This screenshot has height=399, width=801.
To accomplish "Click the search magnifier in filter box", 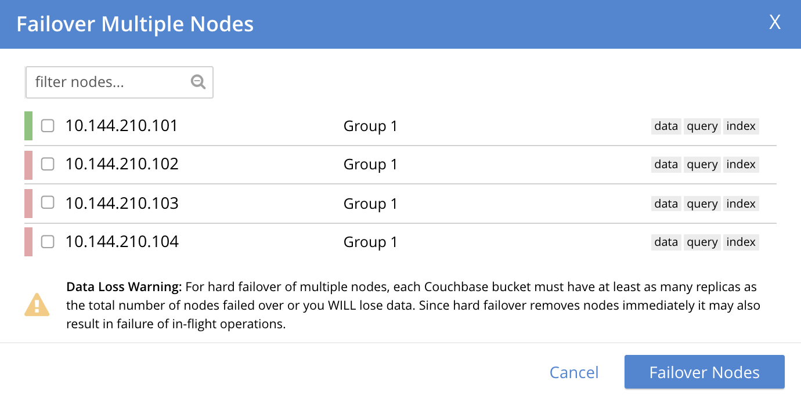I will (197, 82).
